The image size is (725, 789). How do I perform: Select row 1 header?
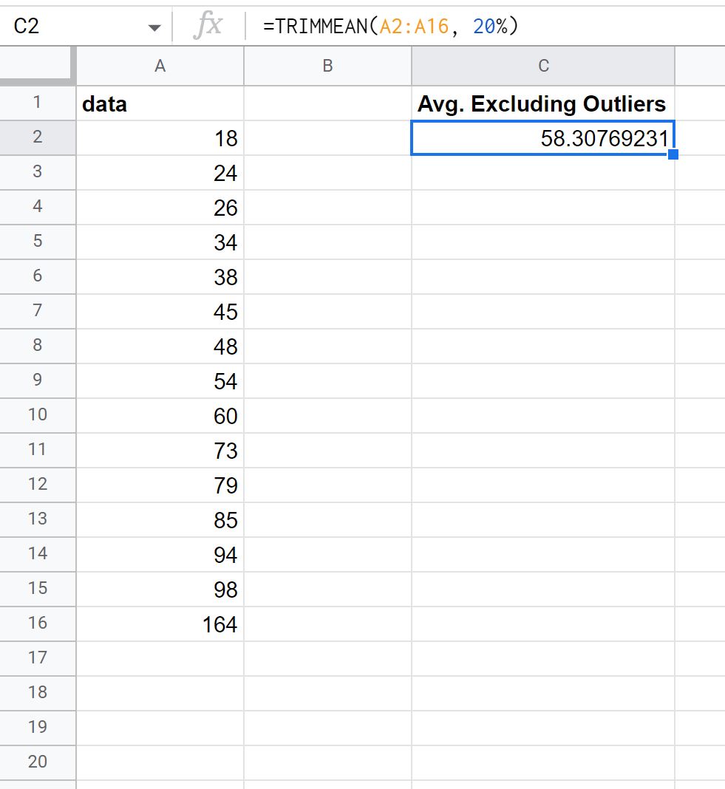[38, 103]
